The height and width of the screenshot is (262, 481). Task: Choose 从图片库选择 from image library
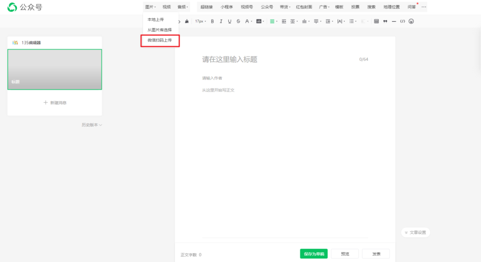(x=160, y=30)
